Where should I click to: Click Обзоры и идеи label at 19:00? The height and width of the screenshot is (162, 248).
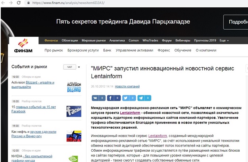tap(31, 77)
